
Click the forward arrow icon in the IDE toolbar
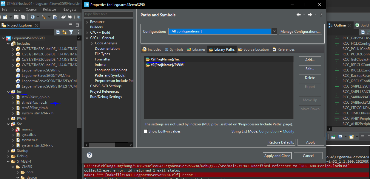(70, 17)
